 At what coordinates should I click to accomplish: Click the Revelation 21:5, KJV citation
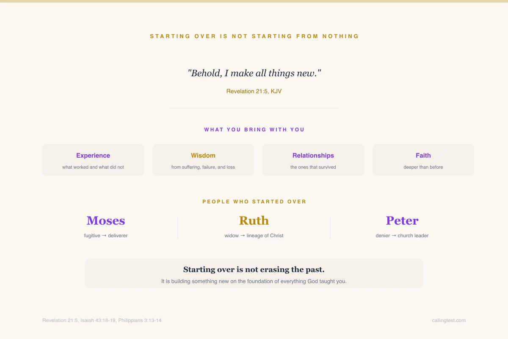tap(254, 91)
